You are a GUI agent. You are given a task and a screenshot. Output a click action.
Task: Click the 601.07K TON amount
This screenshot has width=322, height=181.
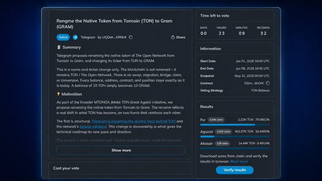244,131
